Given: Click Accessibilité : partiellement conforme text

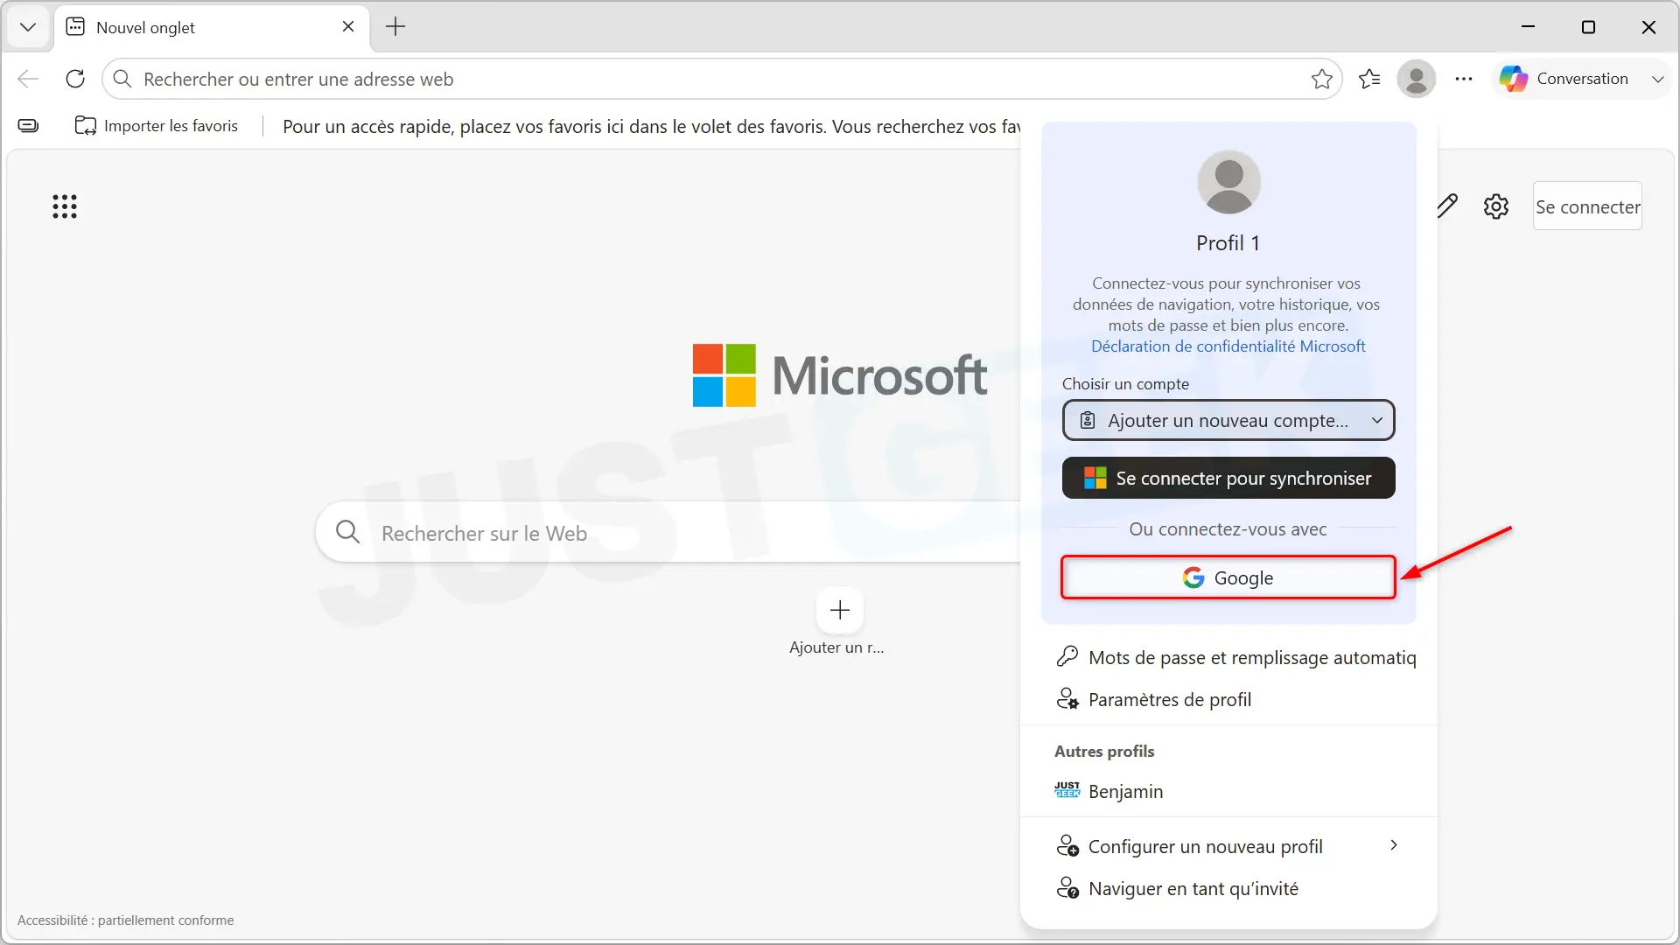Looking at the screenshot, I should (125, 920).
